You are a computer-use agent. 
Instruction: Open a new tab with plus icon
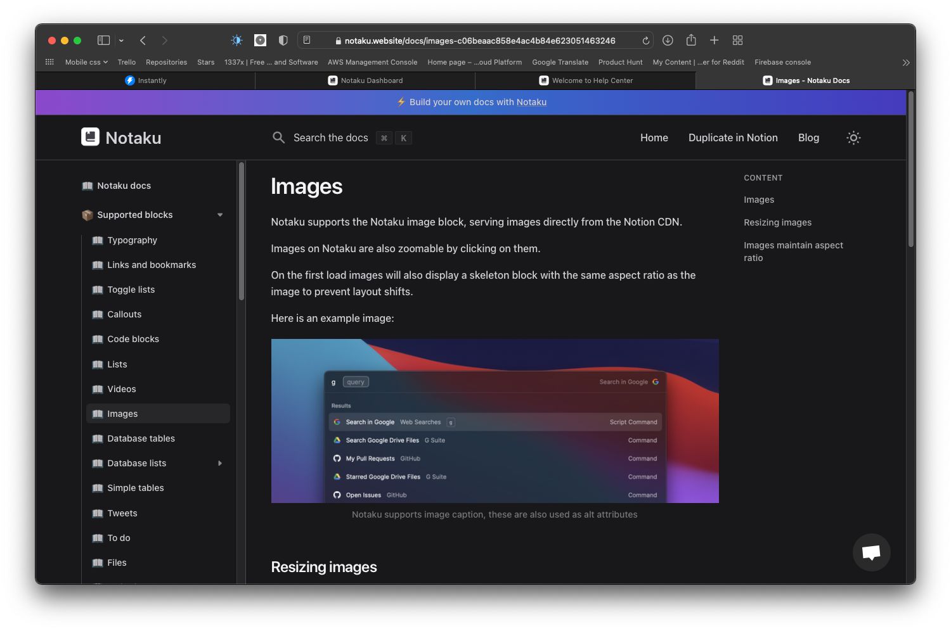[x=714, y=40]
